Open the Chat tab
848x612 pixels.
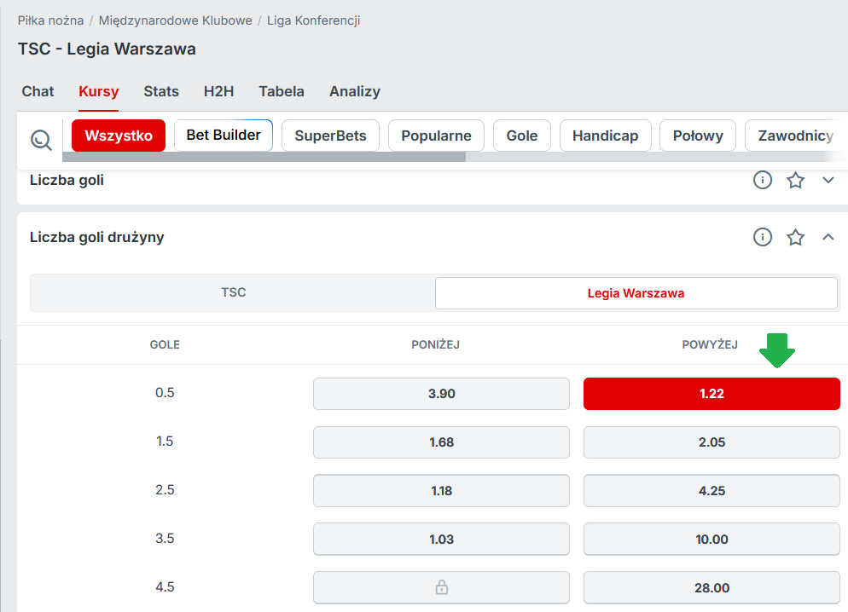click(38, 91)
